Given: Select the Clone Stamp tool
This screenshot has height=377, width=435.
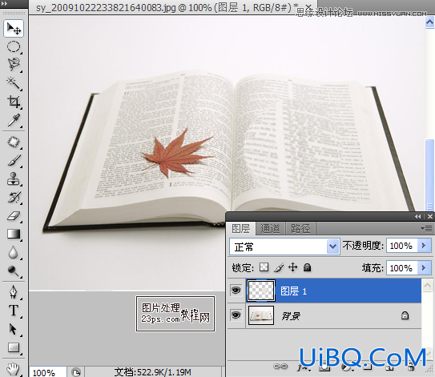Looking at the screenshot, I should coord(14,178).
